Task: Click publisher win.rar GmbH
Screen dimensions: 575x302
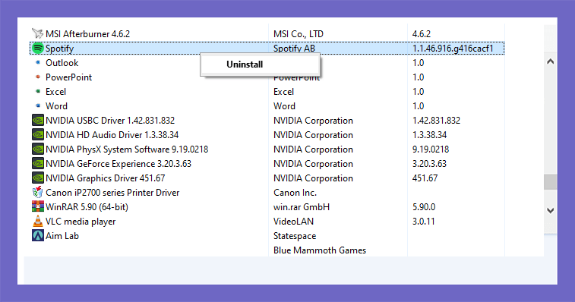Action: click(x=302, y=207)
